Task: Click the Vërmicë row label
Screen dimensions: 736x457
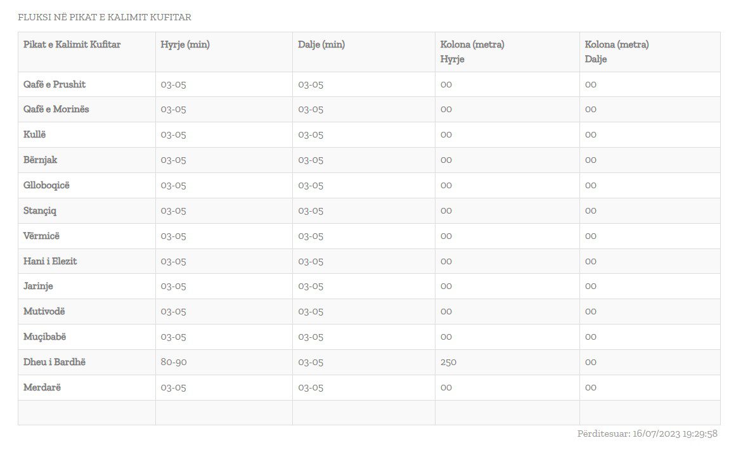Action: (42, 236)
